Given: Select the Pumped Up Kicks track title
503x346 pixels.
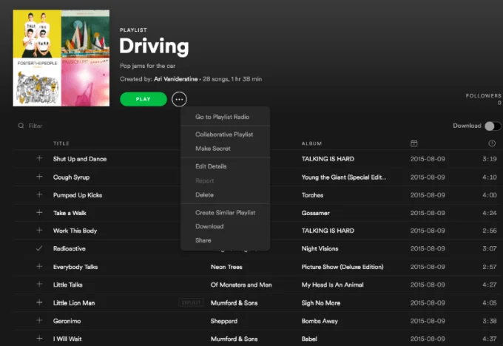Looking at the screenshot, I should [x=78, y=195].
